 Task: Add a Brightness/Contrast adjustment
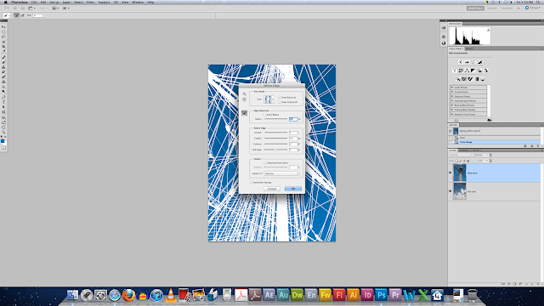click(461, 62)
